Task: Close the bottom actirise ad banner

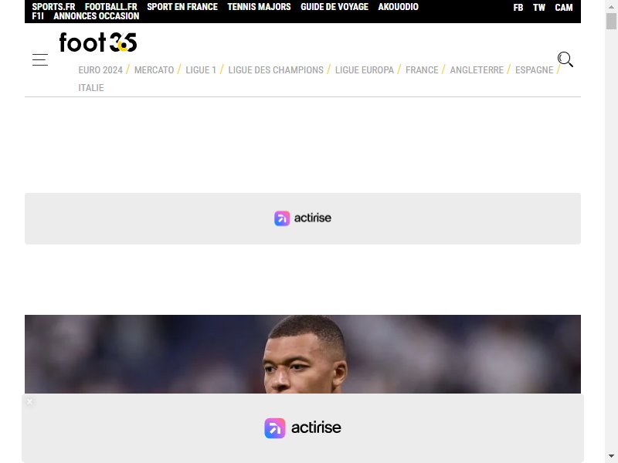Action: click(29, 401)
